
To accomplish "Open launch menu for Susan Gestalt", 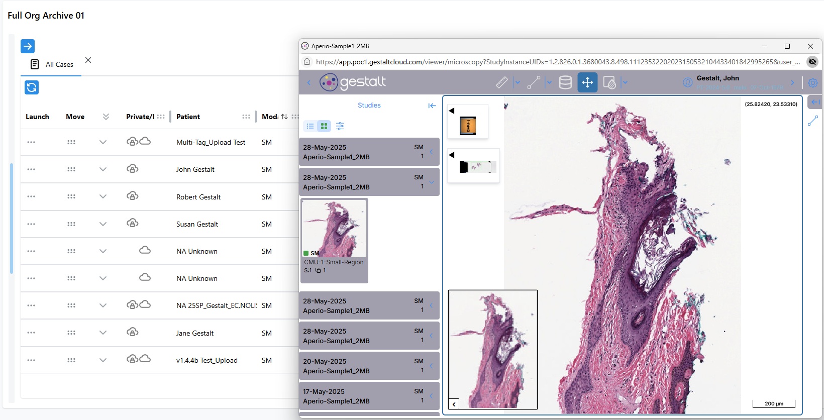I will [31, 224].
